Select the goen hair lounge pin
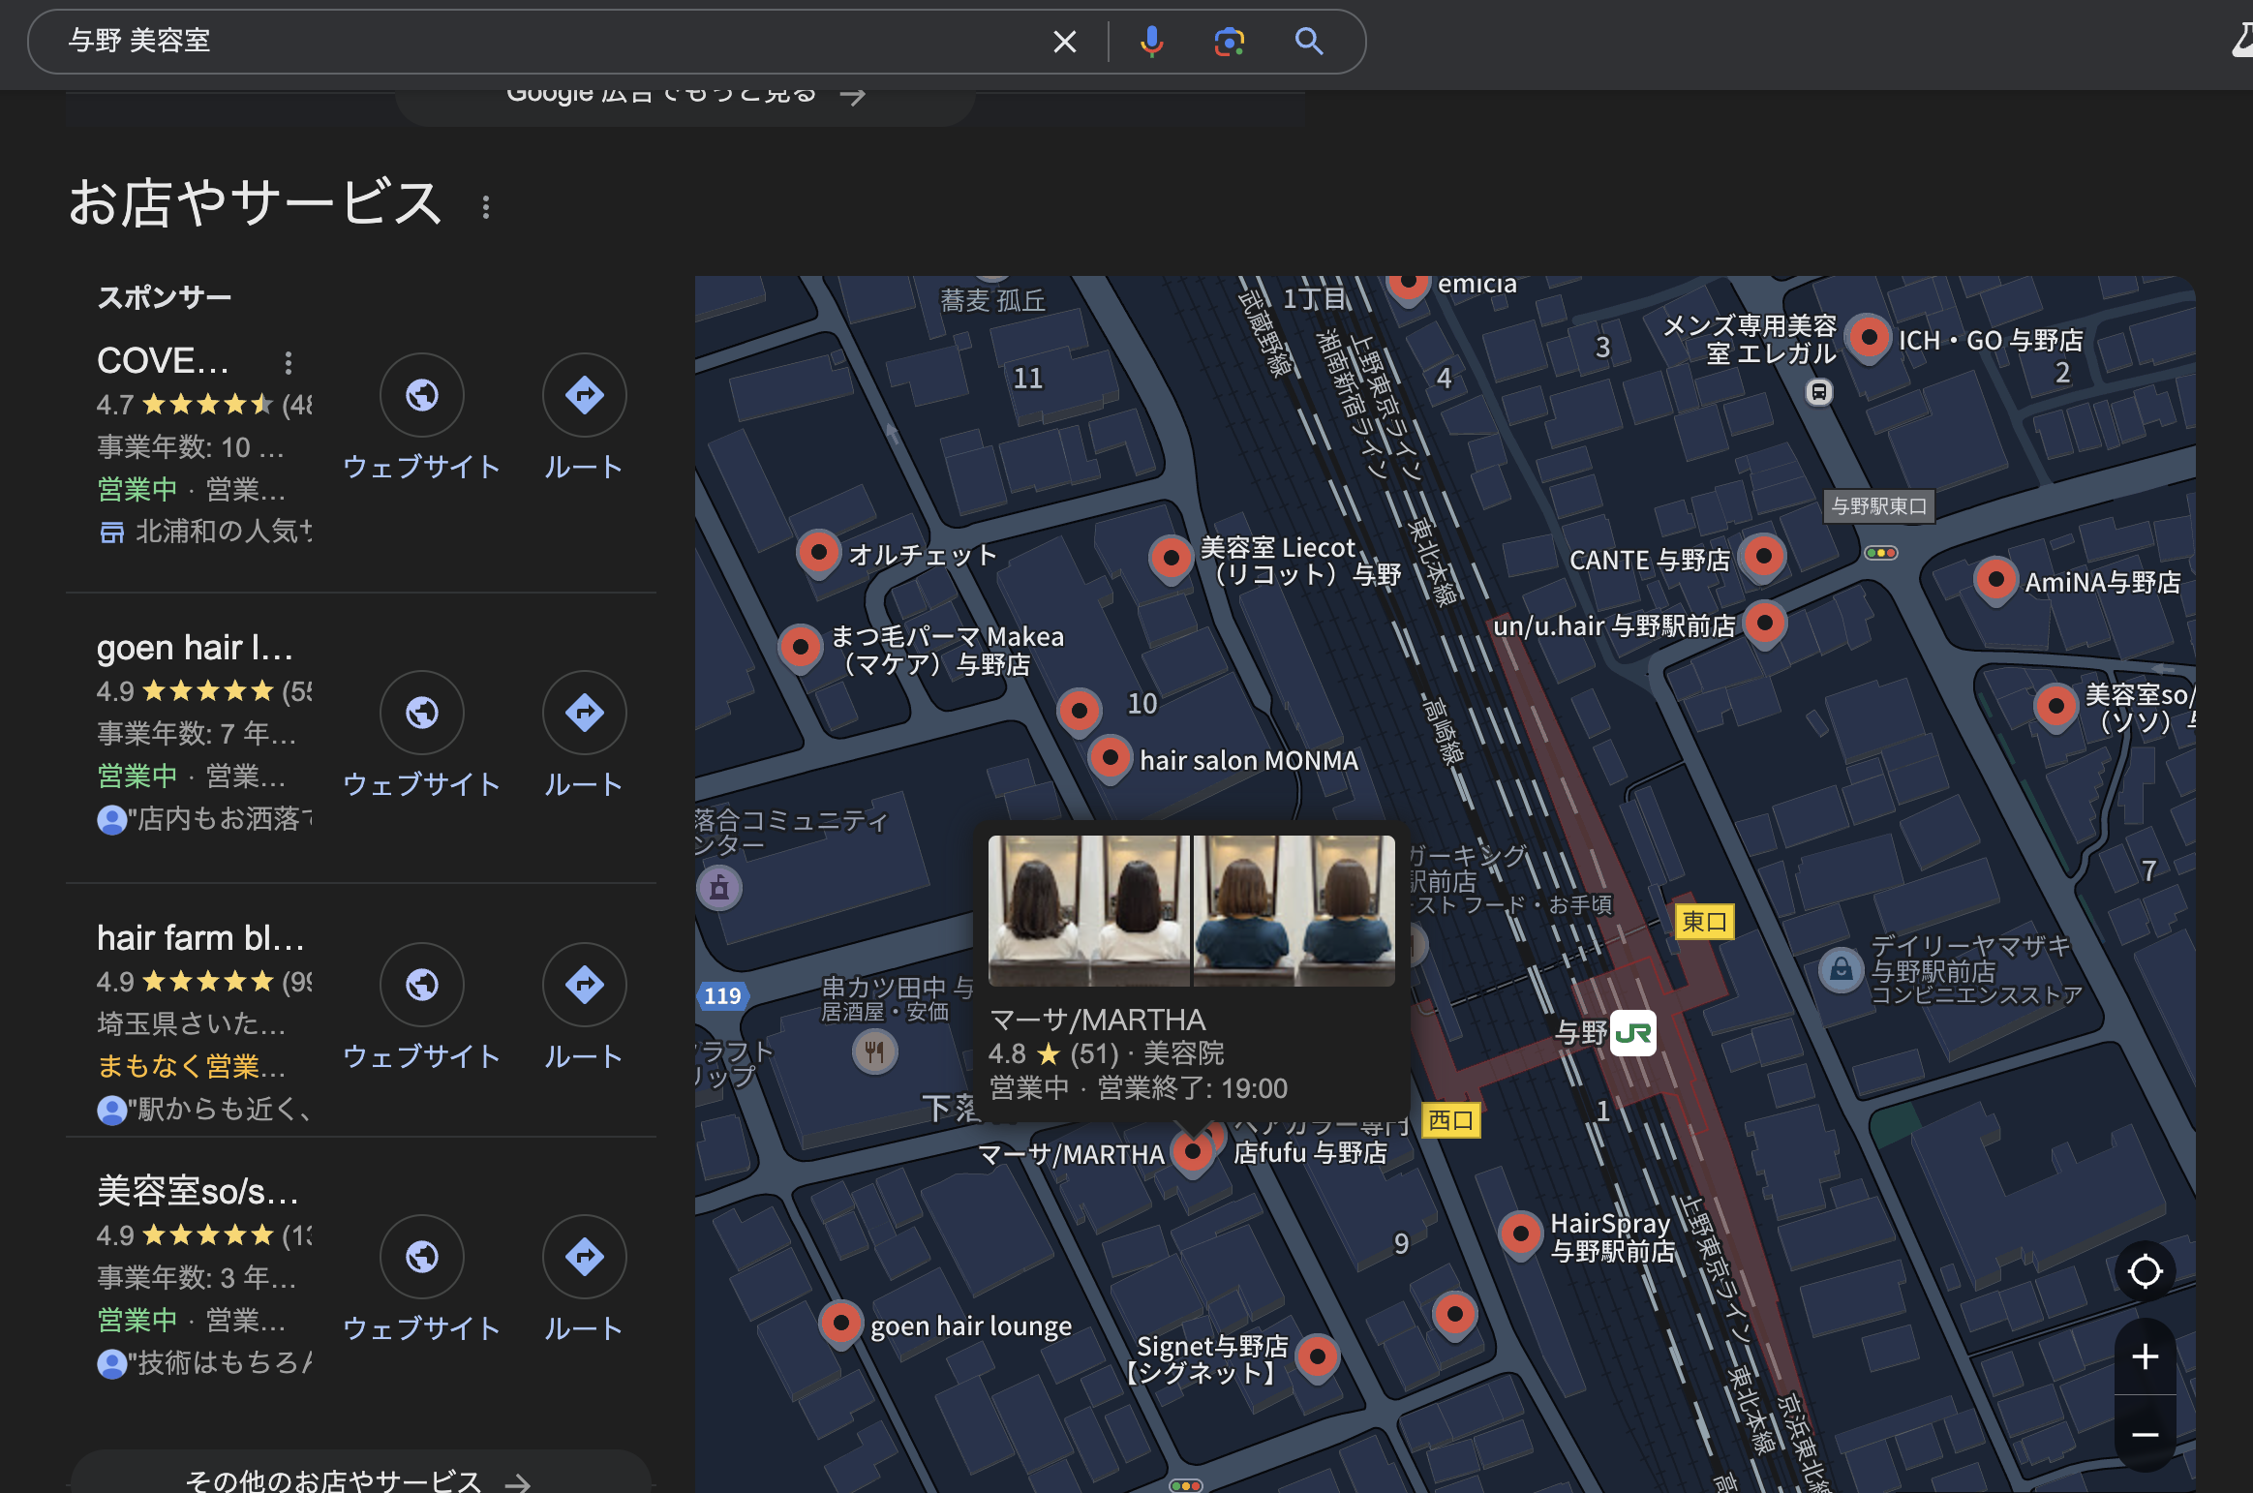This screenshot has width=2253, height=1493. 840,1325
